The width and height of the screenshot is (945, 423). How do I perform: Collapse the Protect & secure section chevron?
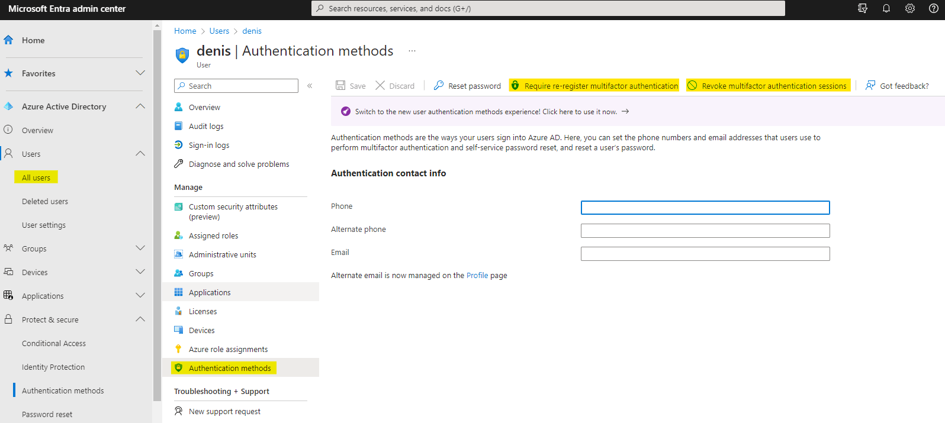(140, 319)
